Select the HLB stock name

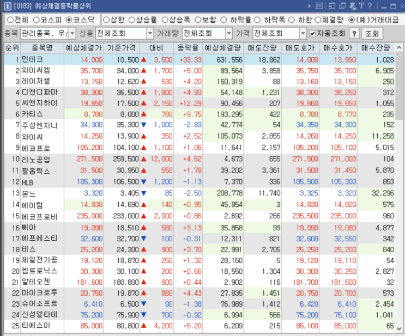tap(27, 182)
